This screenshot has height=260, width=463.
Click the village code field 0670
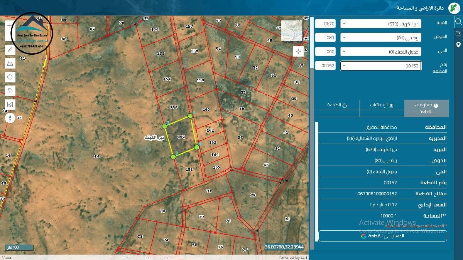coord(326,24)
